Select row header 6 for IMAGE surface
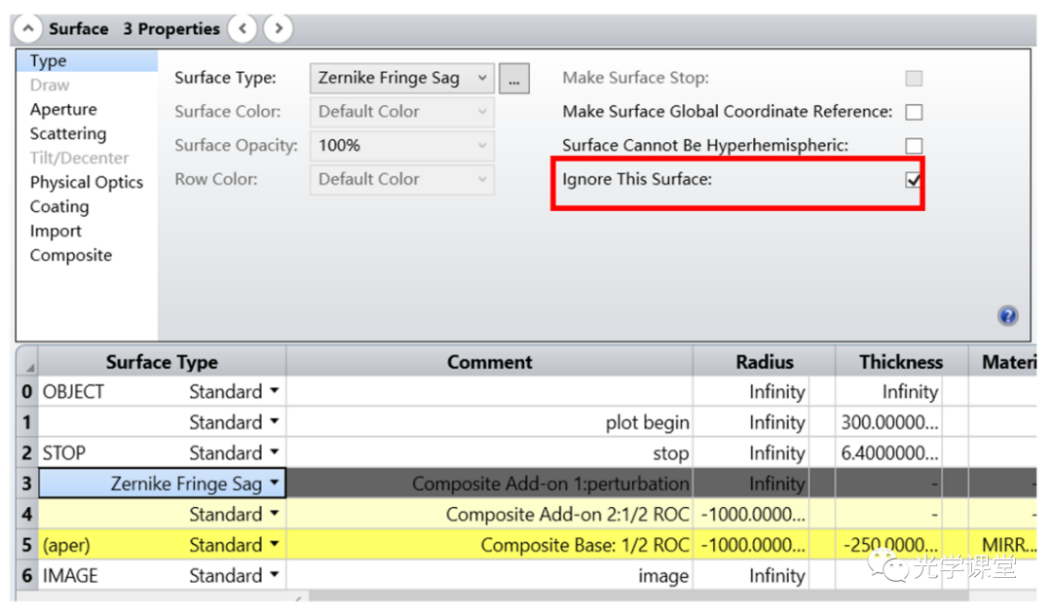1052x613 pixels. [x=27, y=575]
